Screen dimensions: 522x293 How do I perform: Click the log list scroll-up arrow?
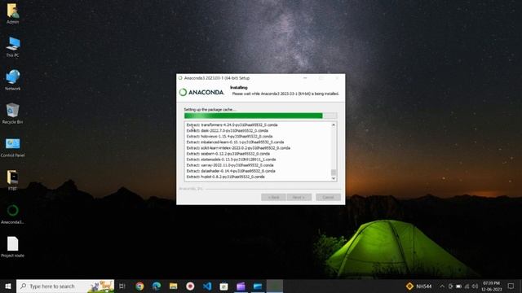(x=334, y=125)
